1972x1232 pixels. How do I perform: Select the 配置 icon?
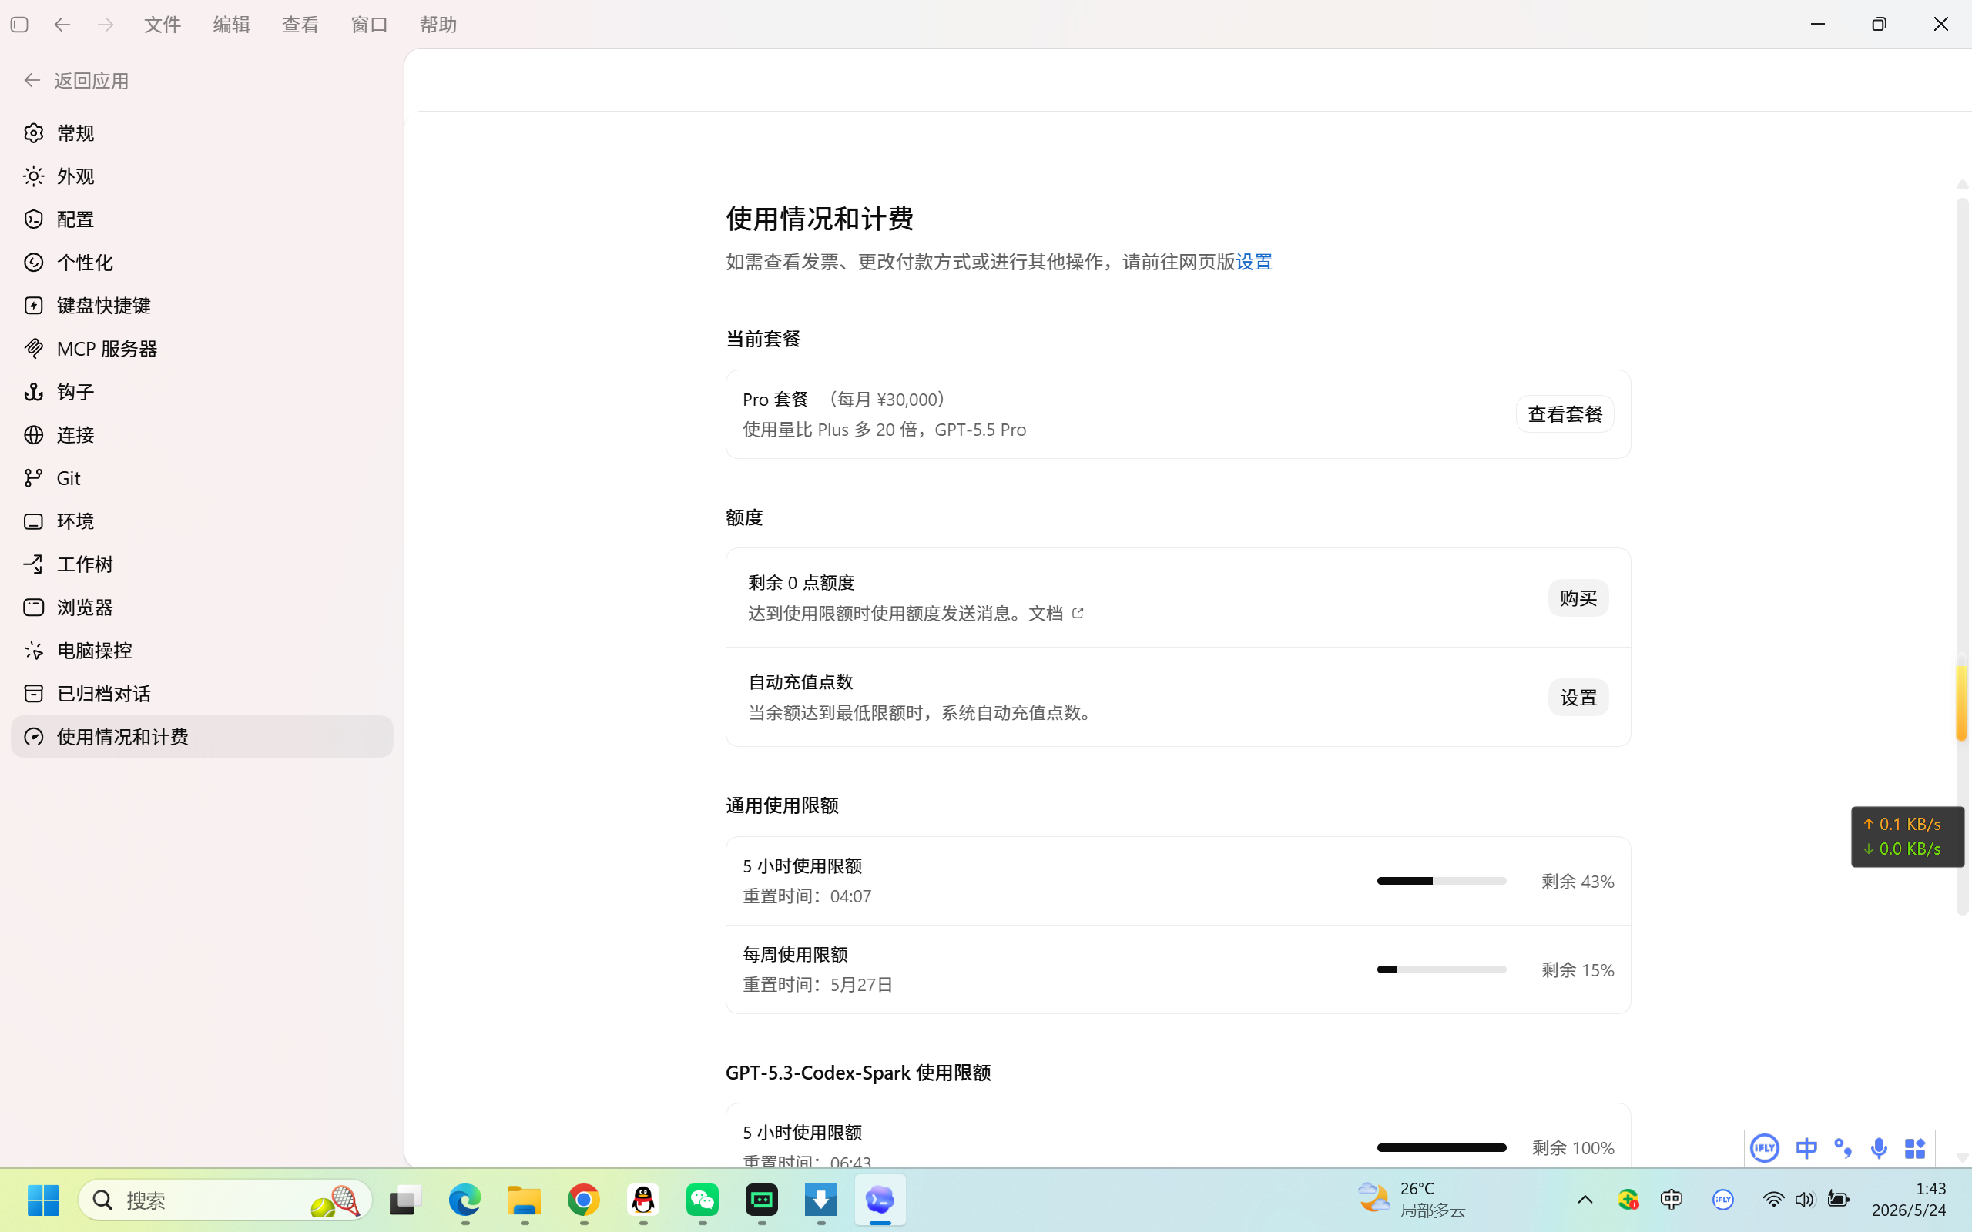[x=33, y=219]
